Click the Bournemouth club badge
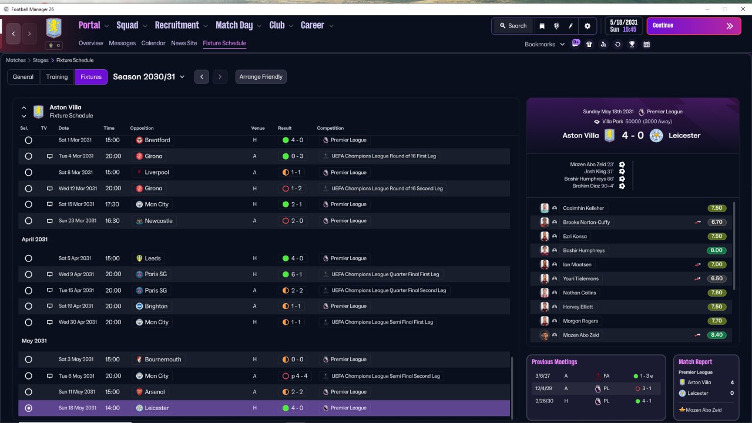The height and width of the screenshot is (423, 752). [139, 360]
